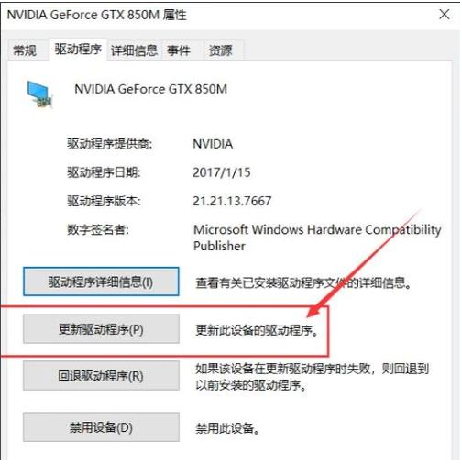Viewport: 462px width, 464px height.
Task: Click the Microsoft Windows Hardware Compatibility Publisher text
Action: 317,238
